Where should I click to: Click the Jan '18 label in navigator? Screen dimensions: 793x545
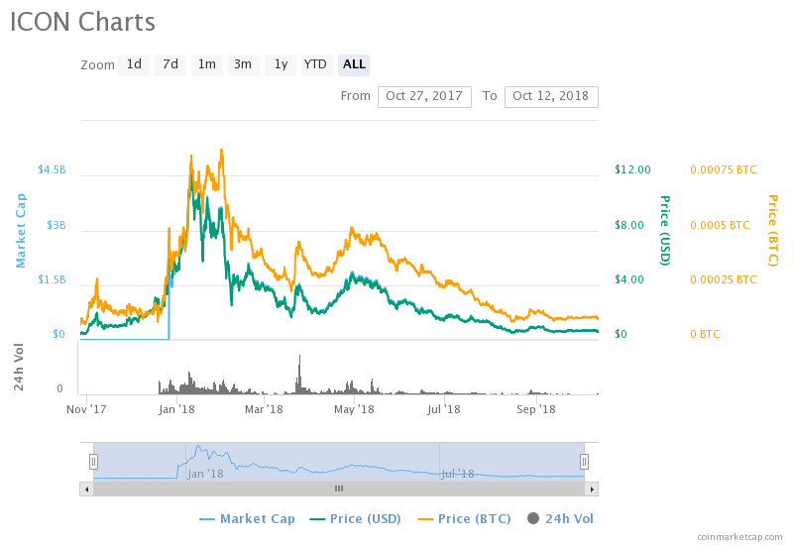tap(205, 475)
